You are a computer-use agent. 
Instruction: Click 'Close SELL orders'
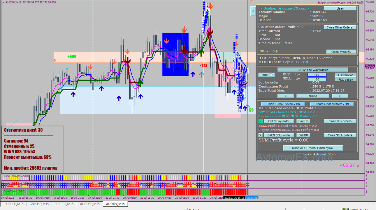(x=340, y=135)
